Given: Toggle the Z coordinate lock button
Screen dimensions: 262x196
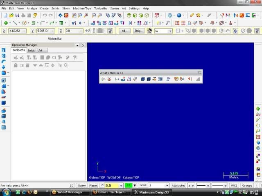Looking at the screenshot, I should (x=61, y=31).
